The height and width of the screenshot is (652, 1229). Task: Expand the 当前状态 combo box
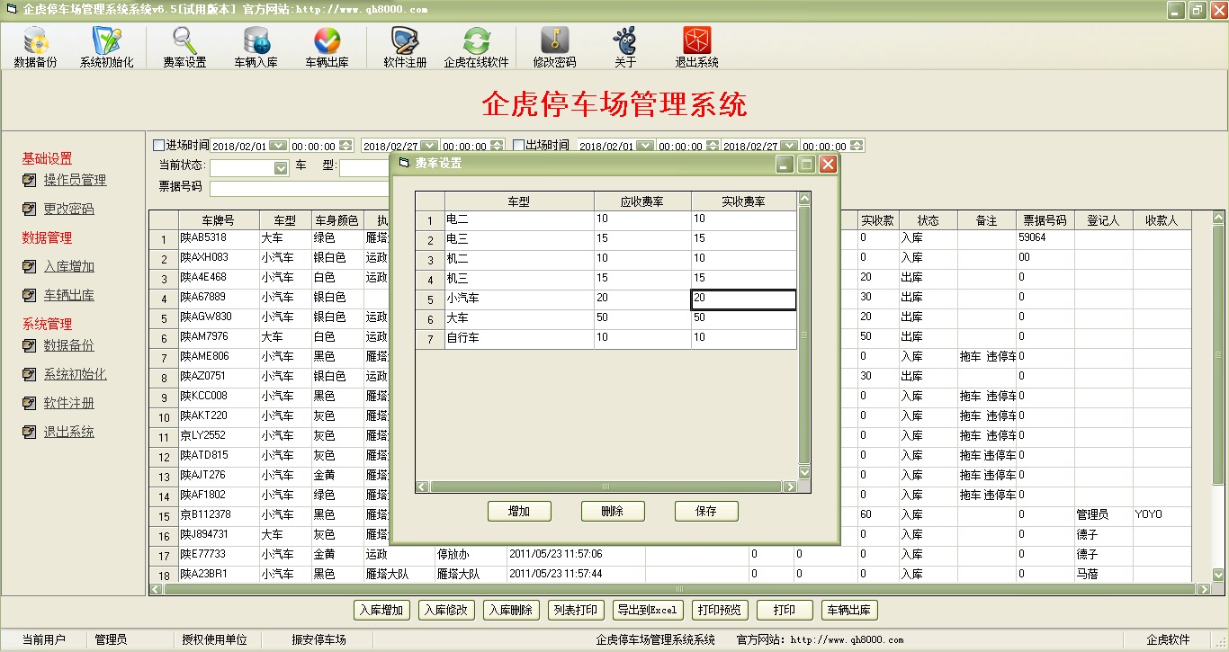pos(280,167)
